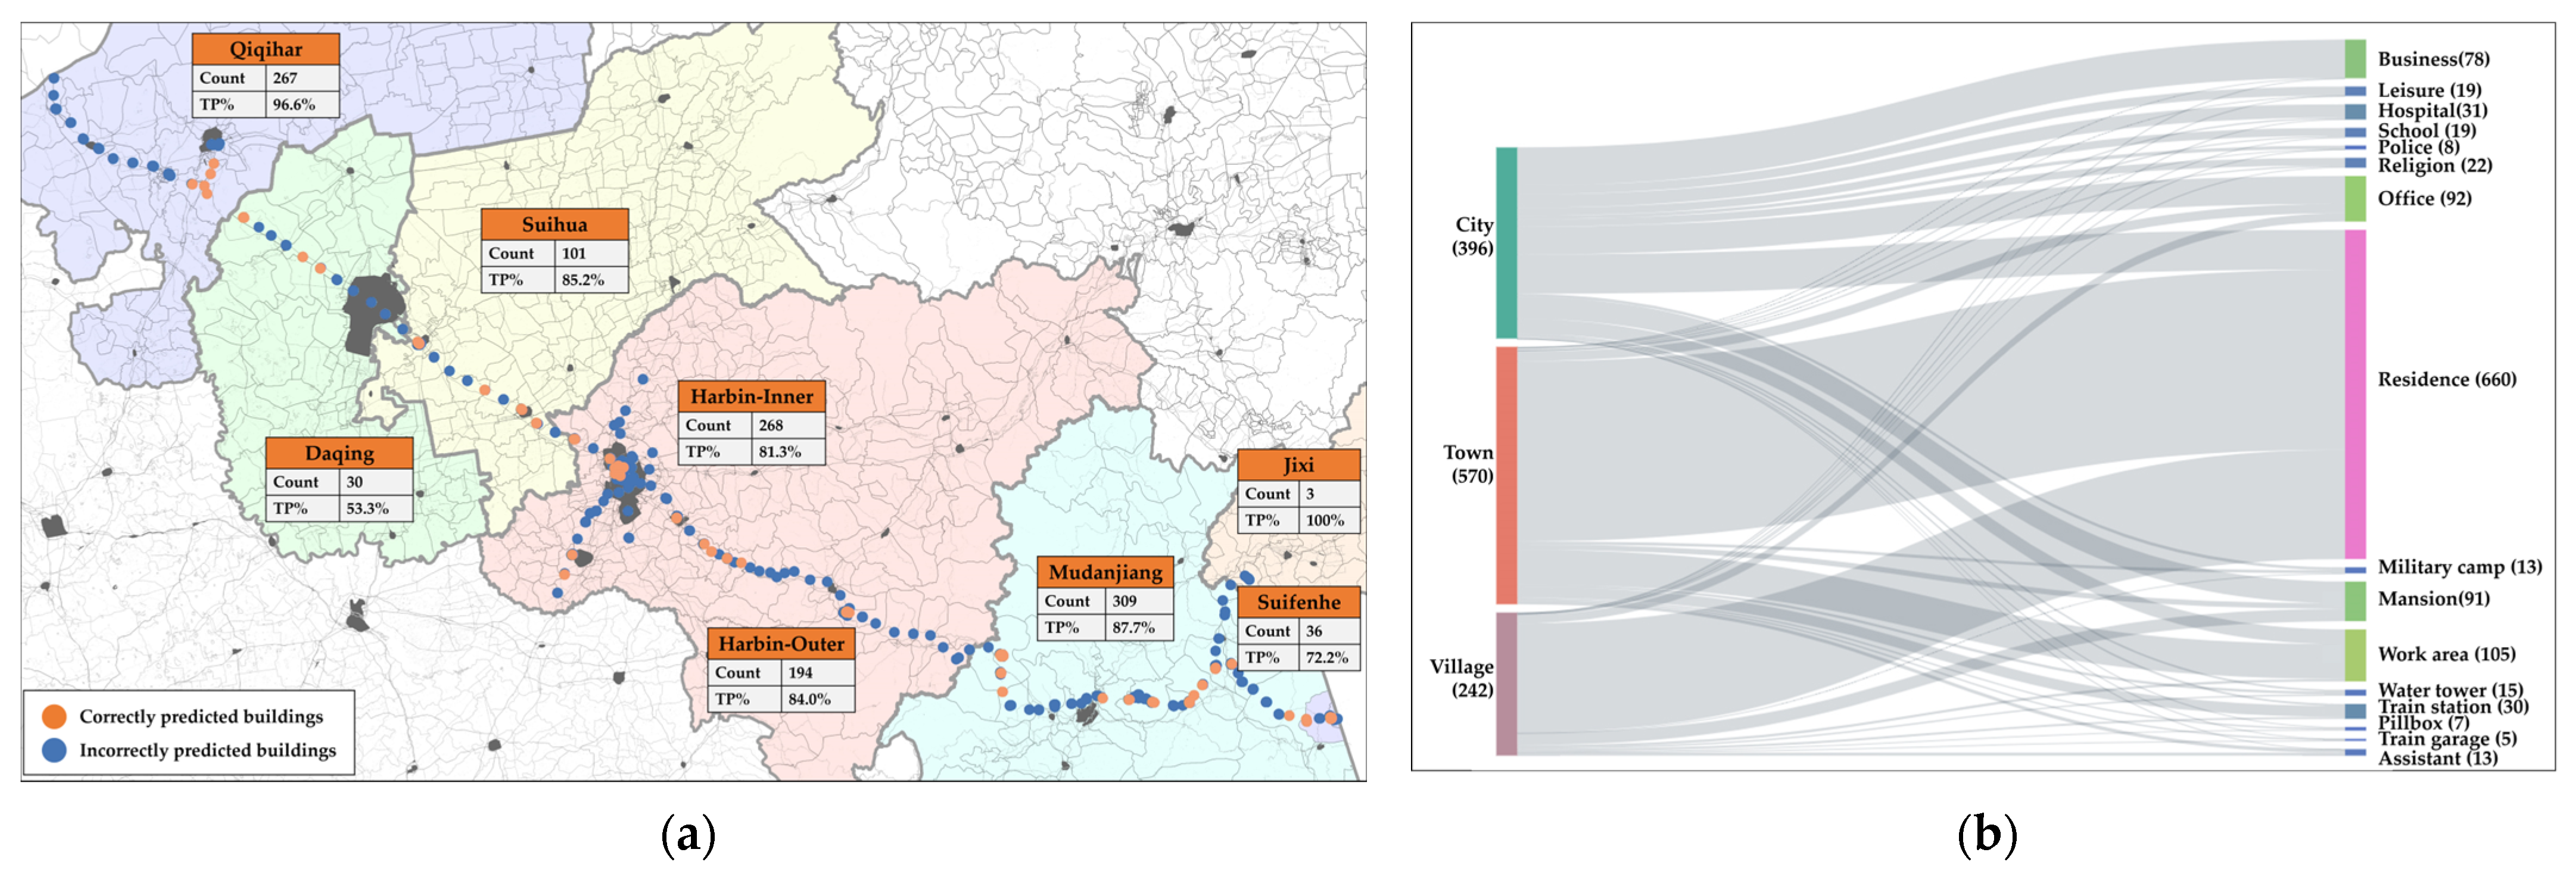
Task: Click the Military camp (13) label
Action: (2459, 567)
